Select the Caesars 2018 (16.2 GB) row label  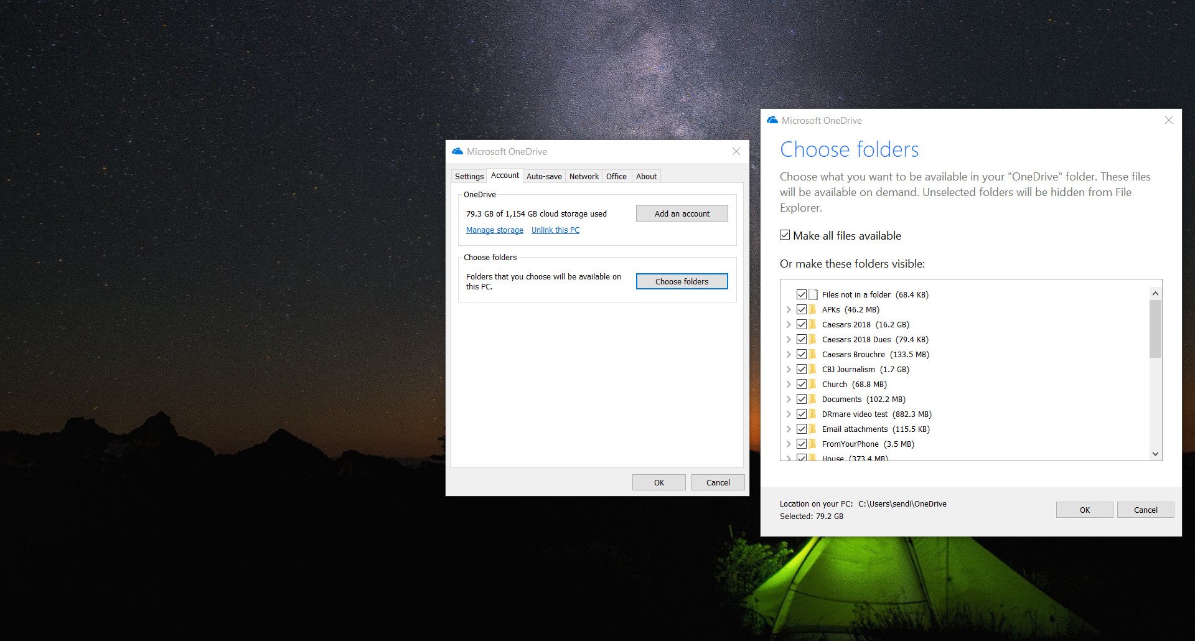(866, 324)
